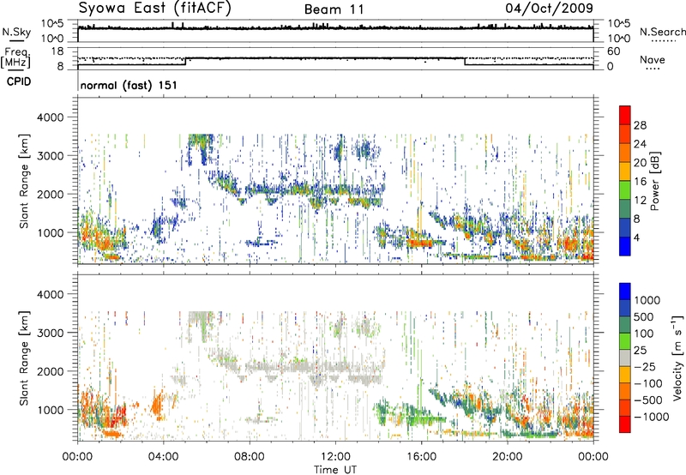Click the "Nave" legend label
Screen dimensions: 686x475
(x=653, y=59)
